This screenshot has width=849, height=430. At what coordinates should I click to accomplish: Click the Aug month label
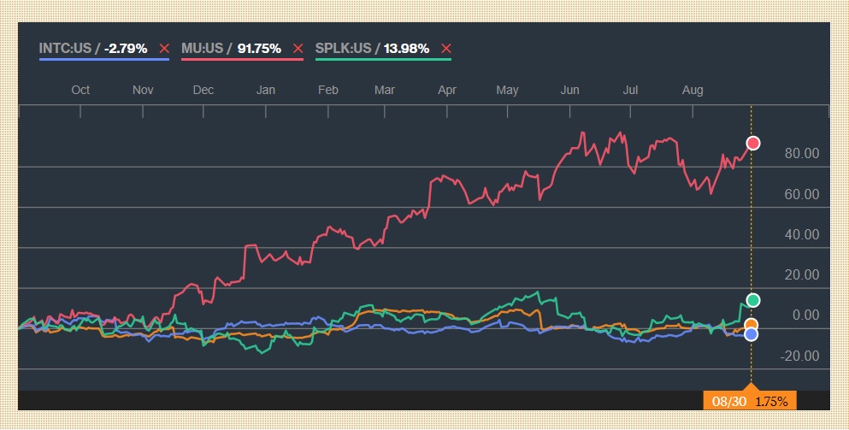693,90
